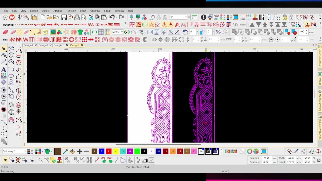Open the color wheel icon
Viewport: 322px width, 181px height.
pyautogui.click(x=249, y=151)
